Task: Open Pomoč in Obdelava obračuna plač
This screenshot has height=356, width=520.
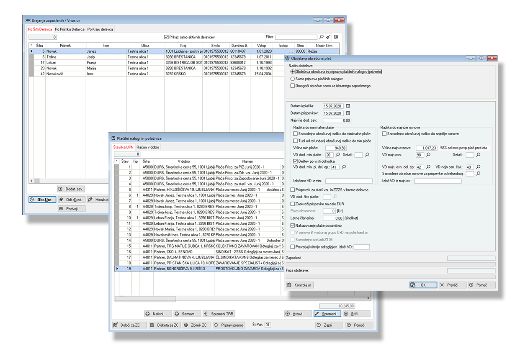Action: pyautogui.click(x=481, y=285)
